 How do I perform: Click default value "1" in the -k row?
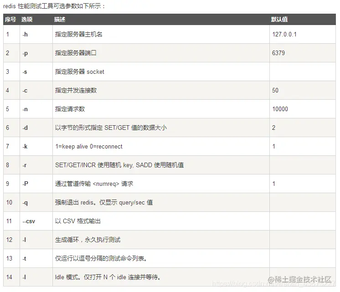273,146
